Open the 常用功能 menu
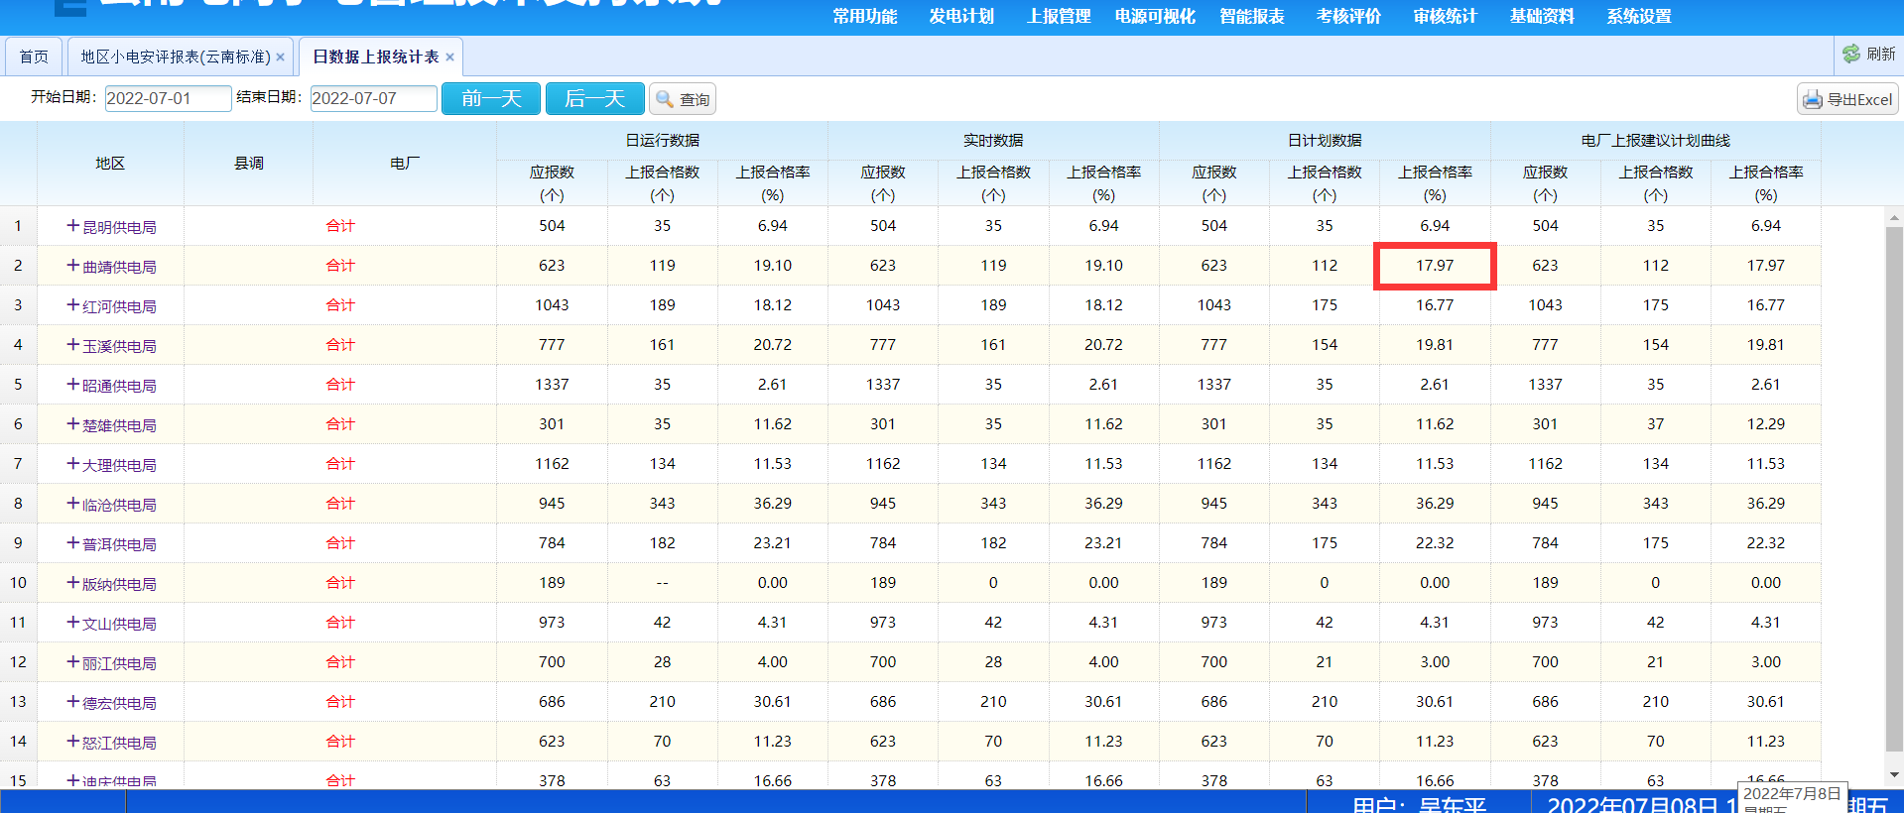1904x813 pixels. pyautogui.click(x=865, y=16)
